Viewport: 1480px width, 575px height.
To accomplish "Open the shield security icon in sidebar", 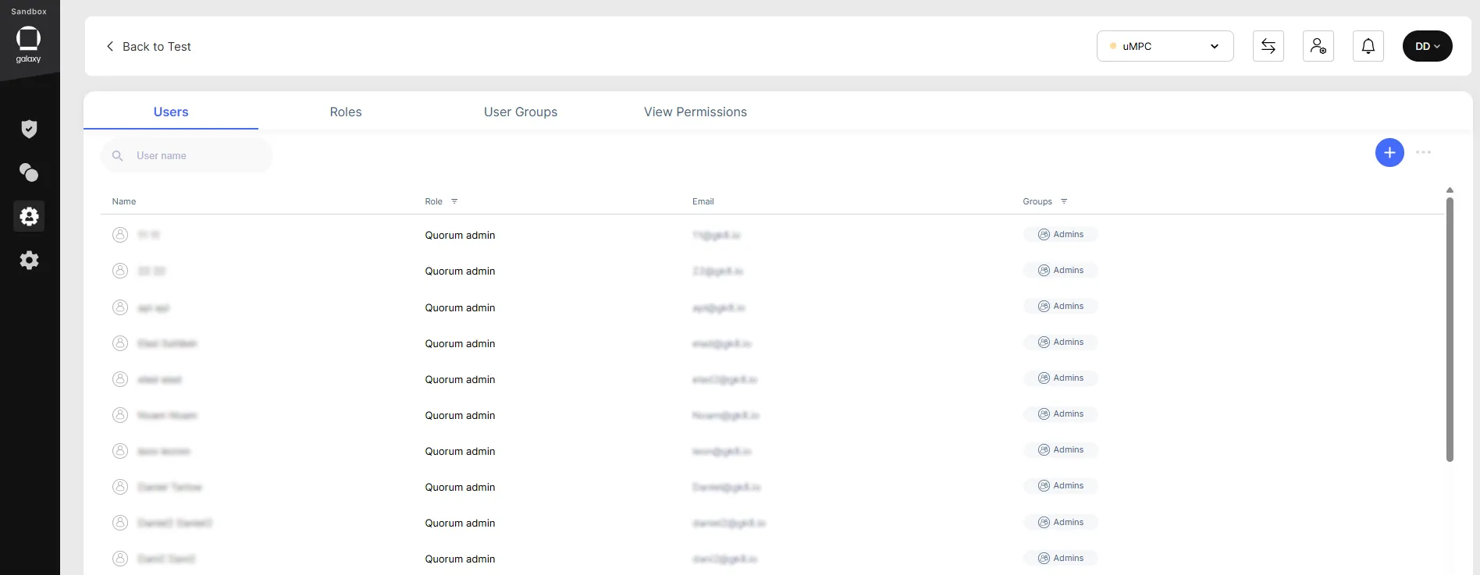I will click(29, 129).
